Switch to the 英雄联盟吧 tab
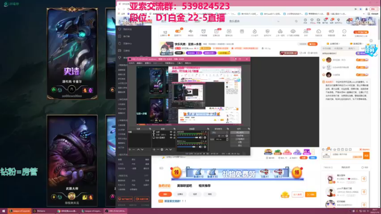This screenshot has width=381, height=214. [x=184, y=185]
